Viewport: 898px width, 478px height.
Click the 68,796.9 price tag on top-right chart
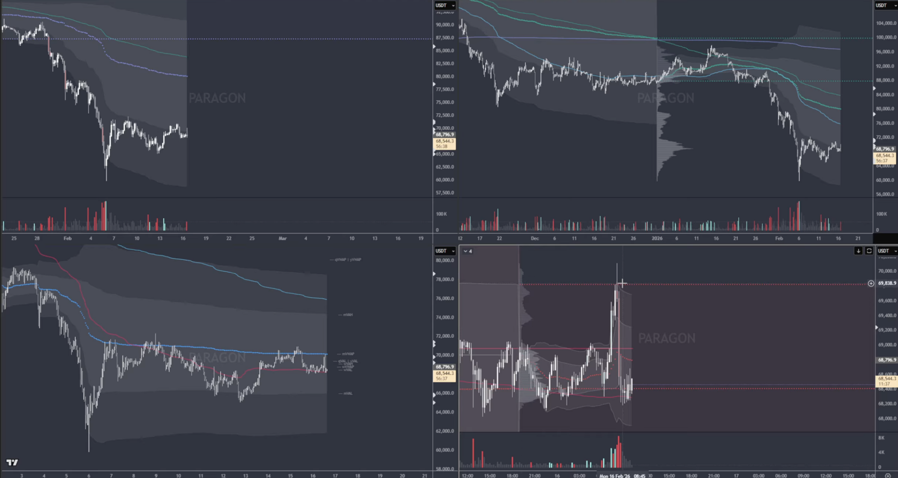tap(885, 149)
